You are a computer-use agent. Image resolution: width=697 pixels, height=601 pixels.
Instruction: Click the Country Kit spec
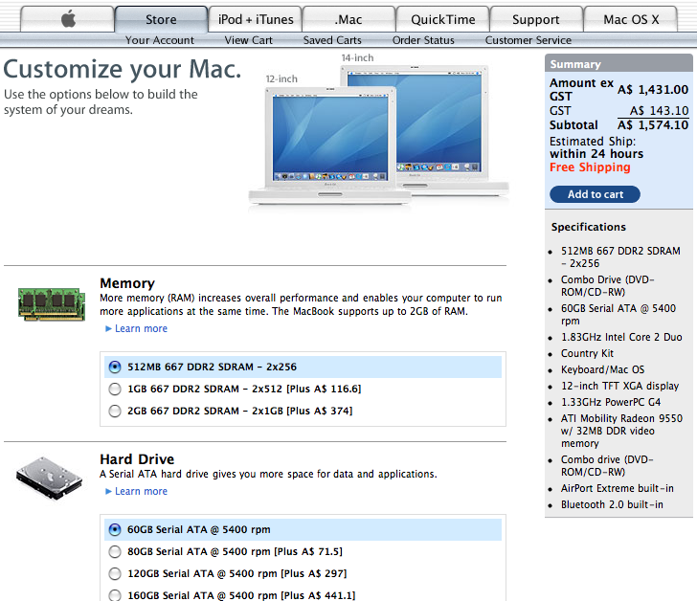(587, 353)
